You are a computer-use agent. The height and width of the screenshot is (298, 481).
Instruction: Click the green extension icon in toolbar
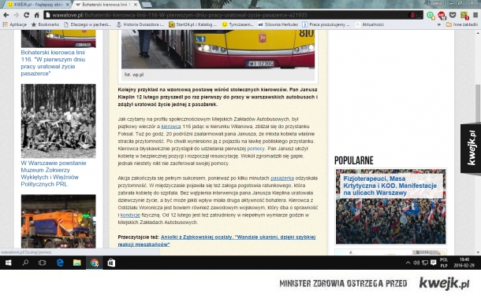(431, 15)
